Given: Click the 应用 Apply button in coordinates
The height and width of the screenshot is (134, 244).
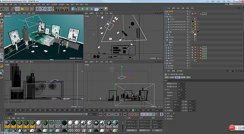Looking at the screenshot, I should point(157,130).
